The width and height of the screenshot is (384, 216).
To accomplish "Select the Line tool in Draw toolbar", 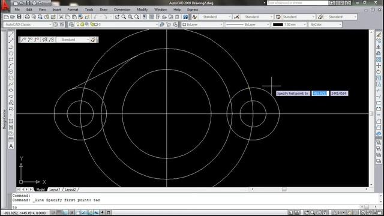I will (11, 35).
